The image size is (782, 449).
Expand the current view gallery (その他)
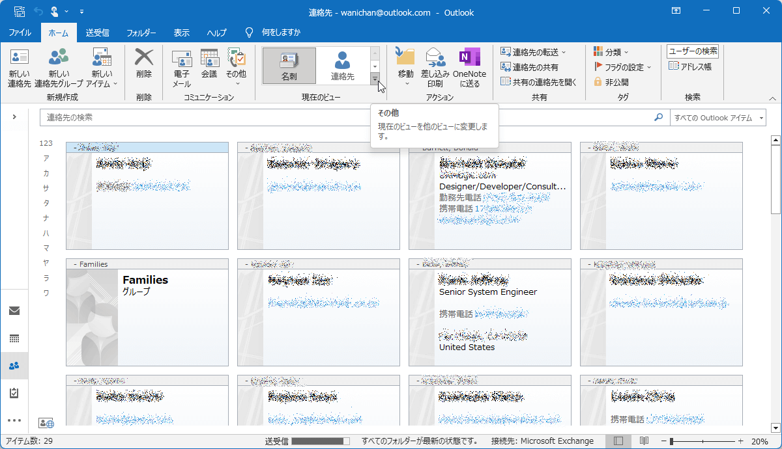pos(375,79)
